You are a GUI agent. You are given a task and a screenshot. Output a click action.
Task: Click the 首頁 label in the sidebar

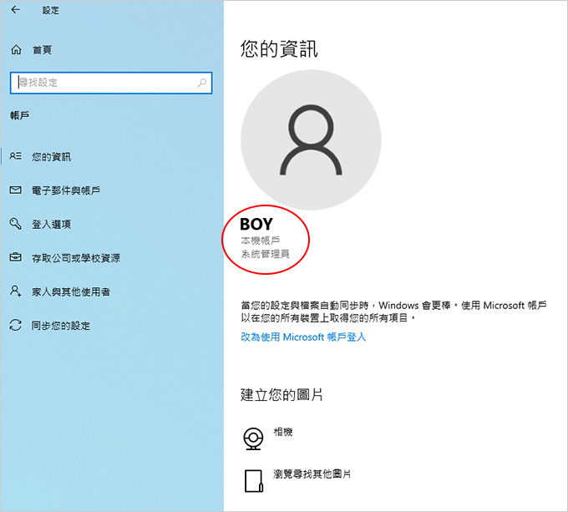click(x=43, y=49)
